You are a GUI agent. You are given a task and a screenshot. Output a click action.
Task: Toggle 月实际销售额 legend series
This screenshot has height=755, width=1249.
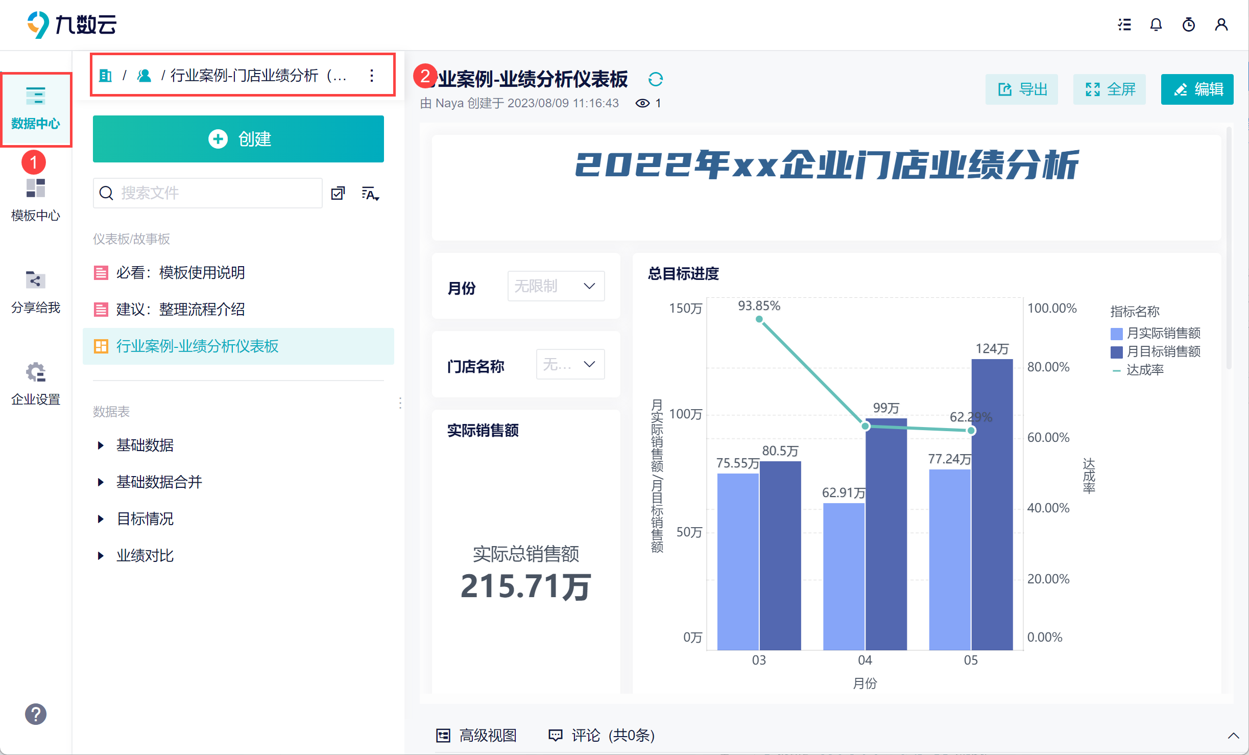tap(1156, 333)
